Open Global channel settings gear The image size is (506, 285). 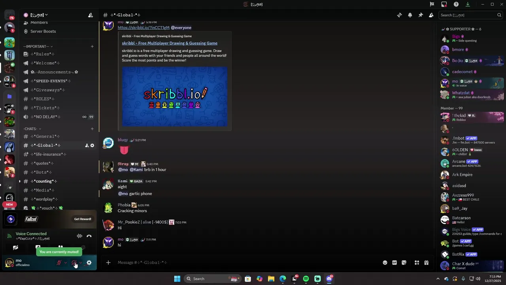click(92, 145)
